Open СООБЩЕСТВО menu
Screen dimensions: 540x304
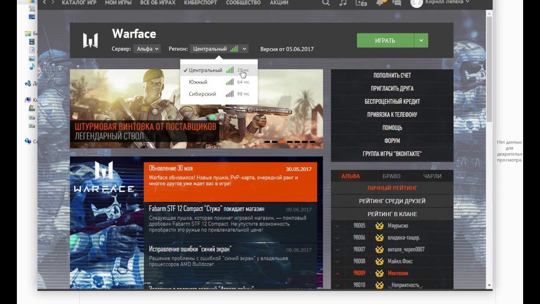pyautogui.click(x=243, y=3)
